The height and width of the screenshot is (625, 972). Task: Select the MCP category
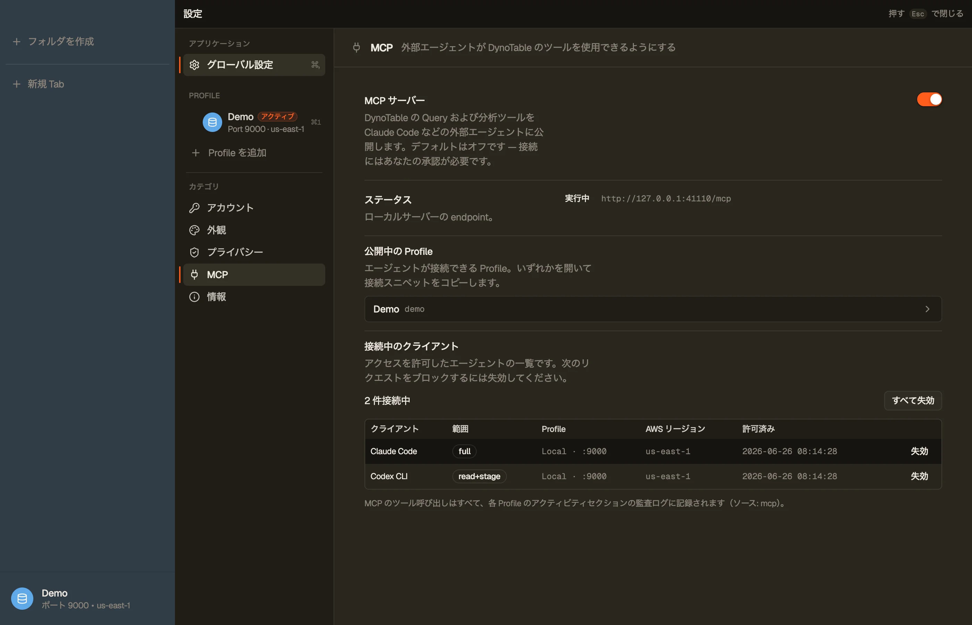[x=254, y=275]
